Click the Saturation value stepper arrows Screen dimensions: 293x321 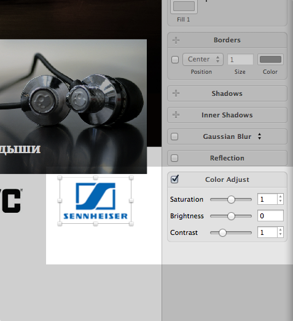tap(280, 199)
